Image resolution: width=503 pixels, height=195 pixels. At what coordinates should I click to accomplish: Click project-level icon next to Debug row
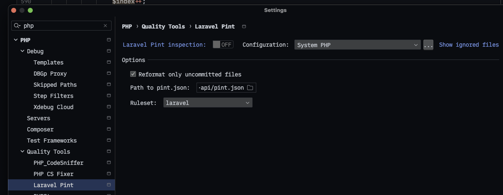pyautogui.click(x=109, y=51)
